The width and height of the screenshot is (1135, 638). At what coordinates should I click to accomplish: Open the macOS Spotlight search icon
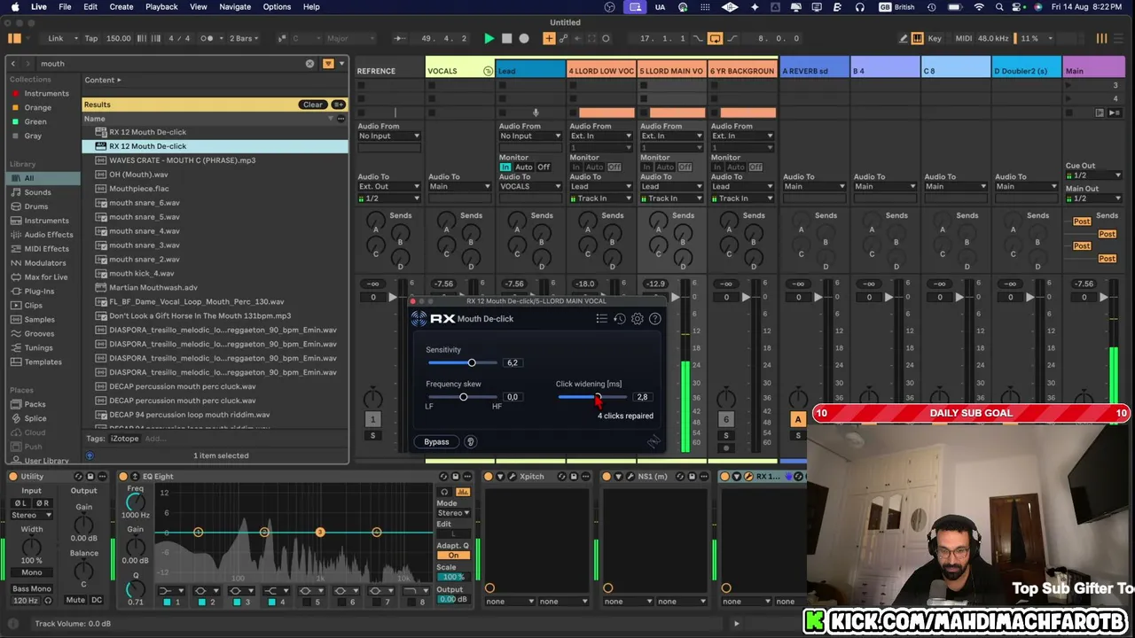999,7
